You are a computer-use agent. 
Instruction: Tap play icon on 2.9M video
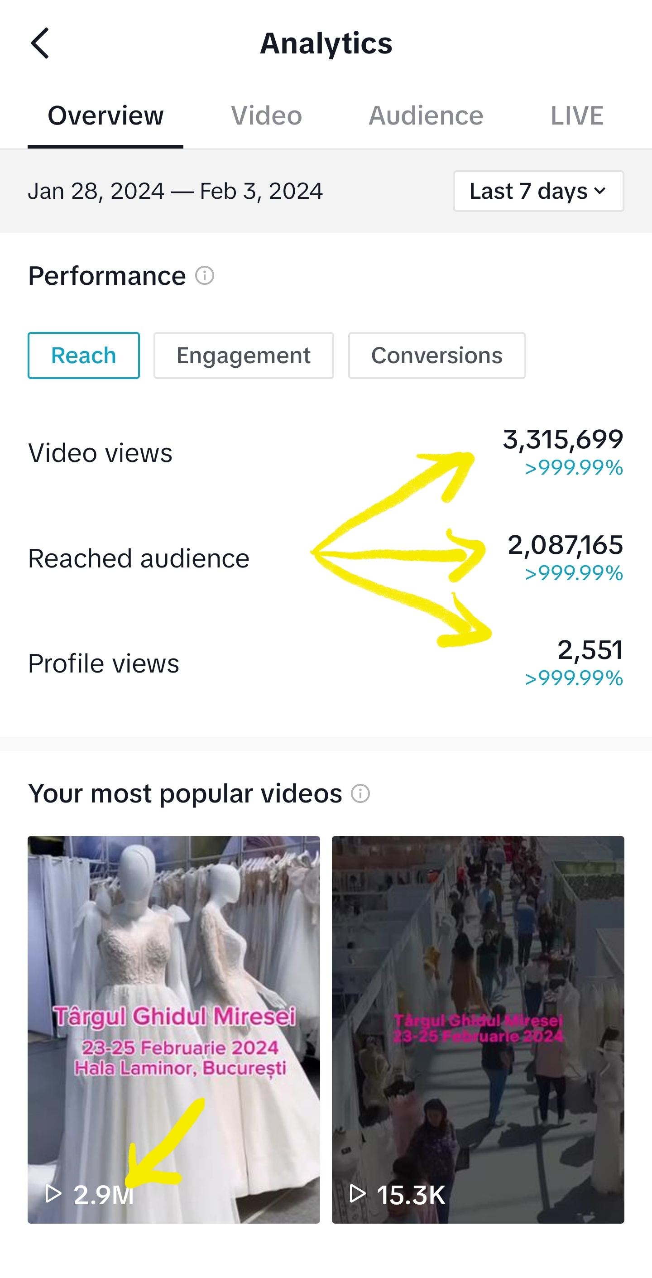click(x=53, y=1194)
